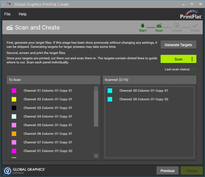Select the orange swatch for Channel 06
Image resolution: width=205 pixels, height=177 pixels.
[x=14, y=134]
